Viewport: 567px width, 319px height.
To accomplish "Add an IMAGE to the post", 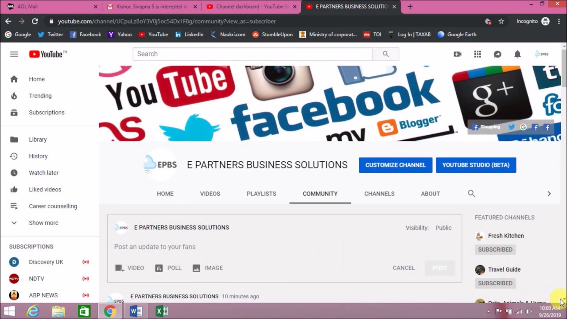I will (207, 268).
